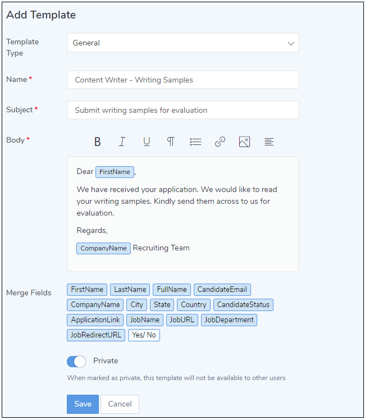Insert a hyperlink via link icon
The height and width of the screenshot is (420, 365).
point(220,142)
